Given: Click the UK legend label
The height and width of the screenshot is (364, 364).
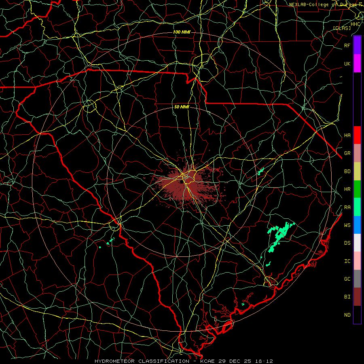Looking at the screenshot, I should 347,63.
